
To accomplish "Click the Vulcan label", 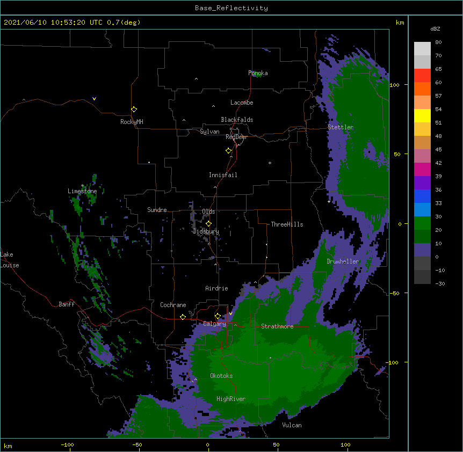I will tap(292, 426).
